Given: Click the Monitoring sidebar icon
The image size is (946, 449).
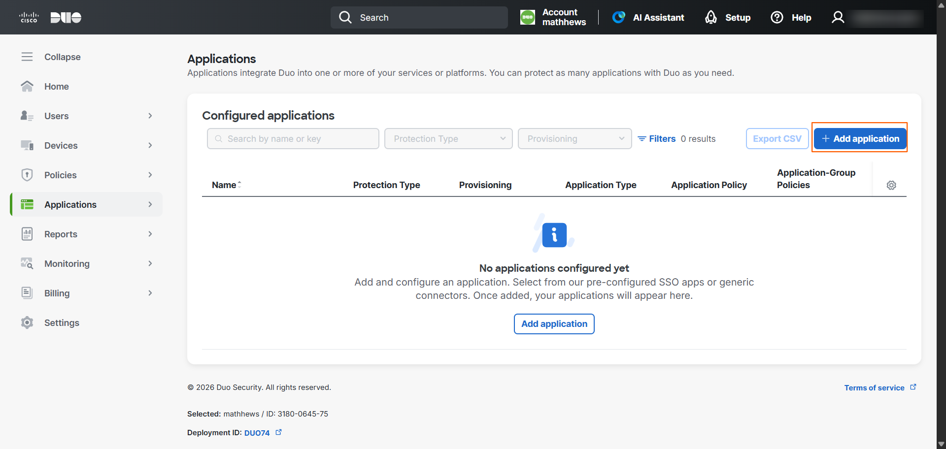Looking at the screenshot, I should 27,263.
